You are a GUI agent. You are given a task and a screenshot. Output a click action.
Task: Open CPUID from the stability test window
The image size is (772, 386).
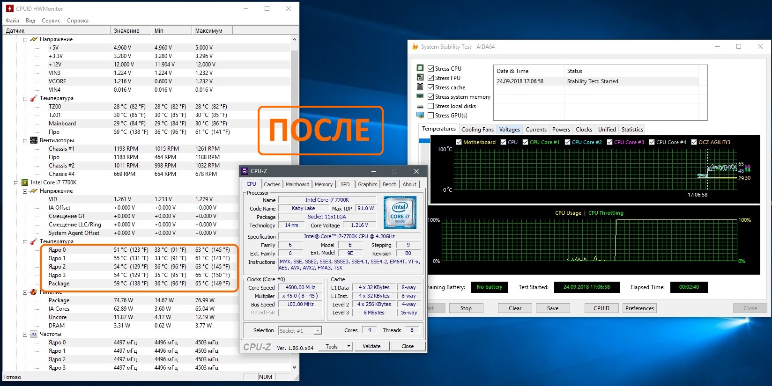601,308
